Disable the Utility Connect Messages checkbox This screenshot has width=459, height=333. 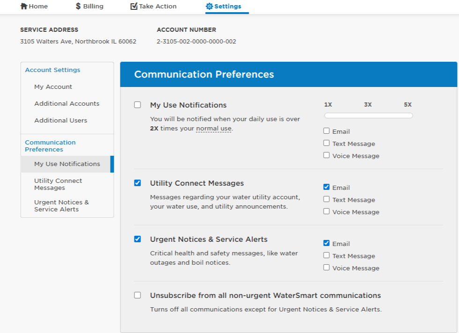(137, 183)
